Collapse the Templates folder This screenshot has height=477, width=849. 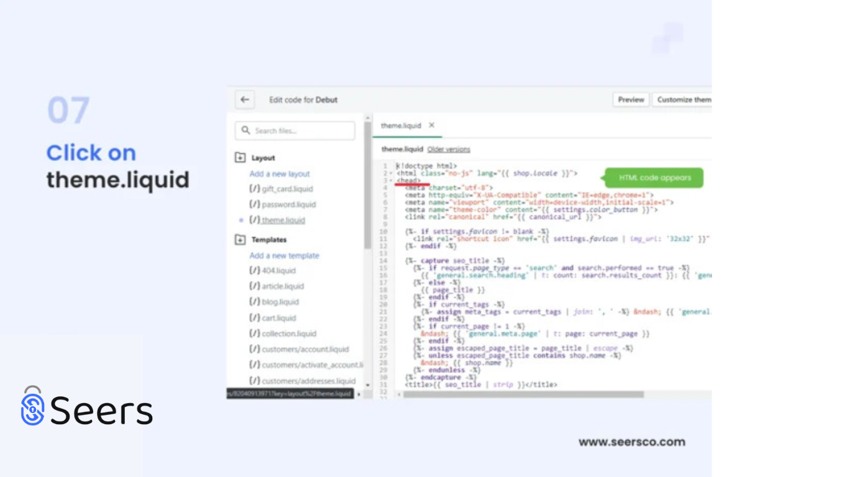(240, 239)
